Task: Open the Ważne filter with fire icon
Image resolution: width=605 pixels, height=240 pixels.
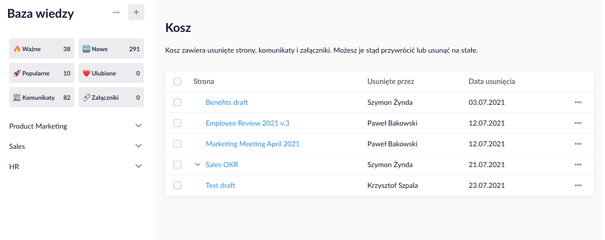Action: 42,49
